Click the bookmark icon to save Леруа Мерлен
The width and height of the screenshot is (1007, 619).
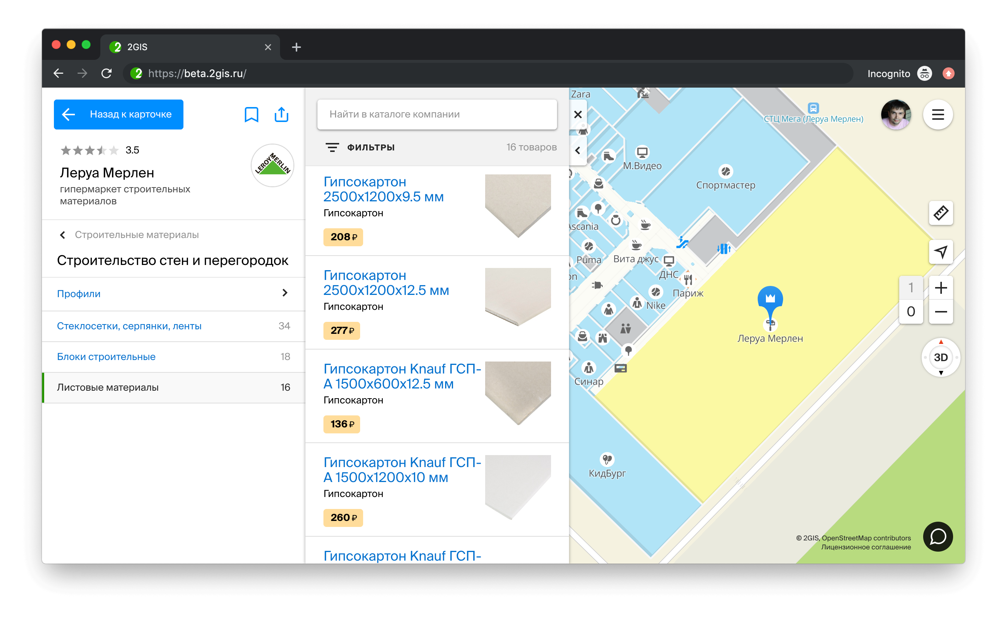[x=251, y=115]
